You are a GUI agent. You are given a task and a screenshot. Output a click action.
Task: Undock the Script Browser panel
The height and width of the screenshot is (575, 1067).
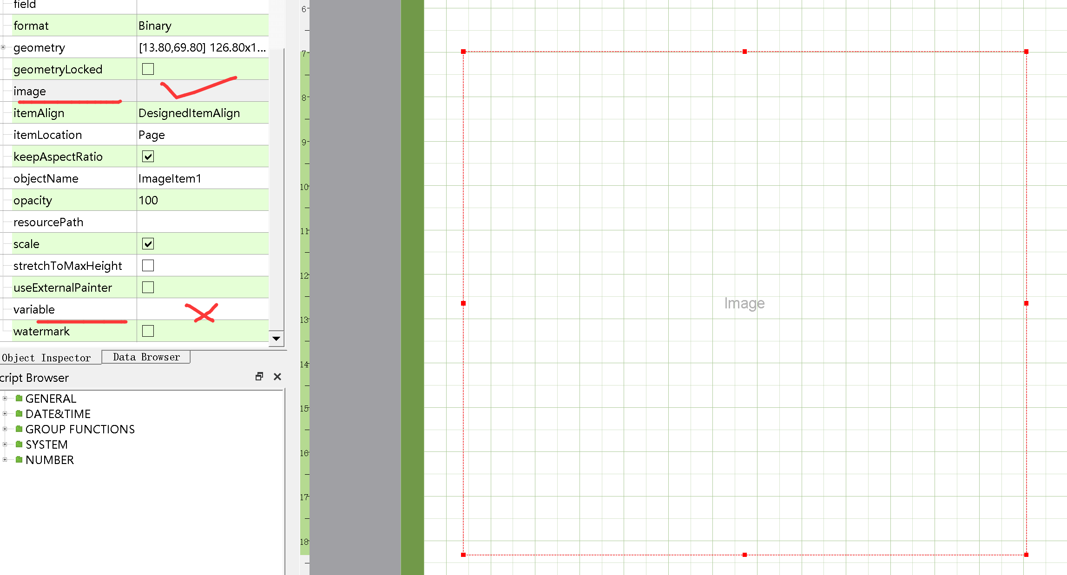pyautogui.click(x=259, y=377)
